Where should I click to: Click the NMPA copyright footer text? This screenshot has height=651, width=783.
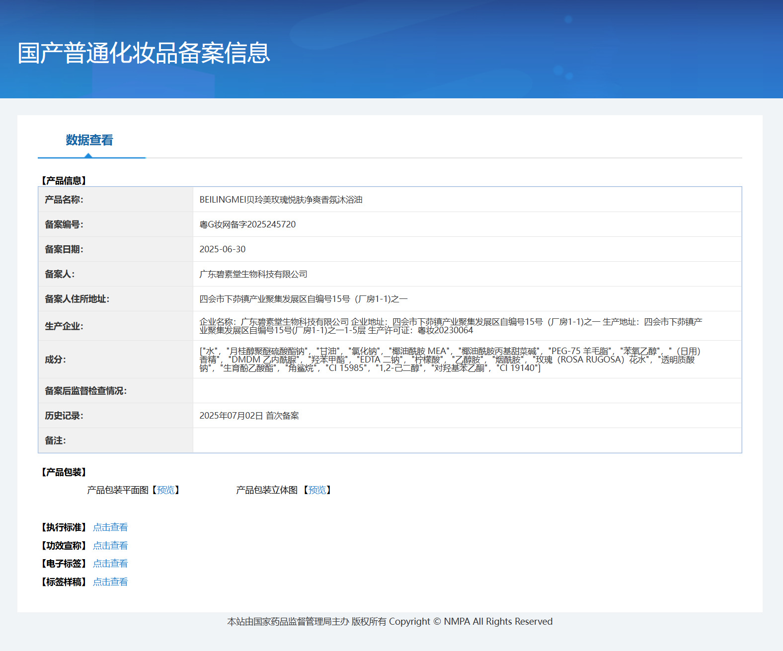pos(390,622)
